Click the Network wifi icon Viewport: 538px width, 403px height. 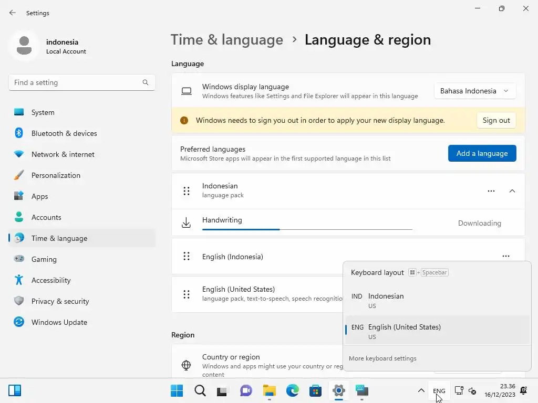[19, 154]
